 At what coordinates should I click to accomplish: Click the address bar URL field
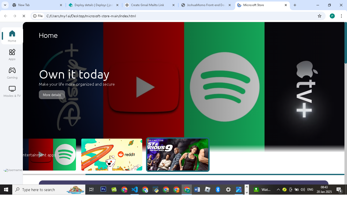coord(178,16)
